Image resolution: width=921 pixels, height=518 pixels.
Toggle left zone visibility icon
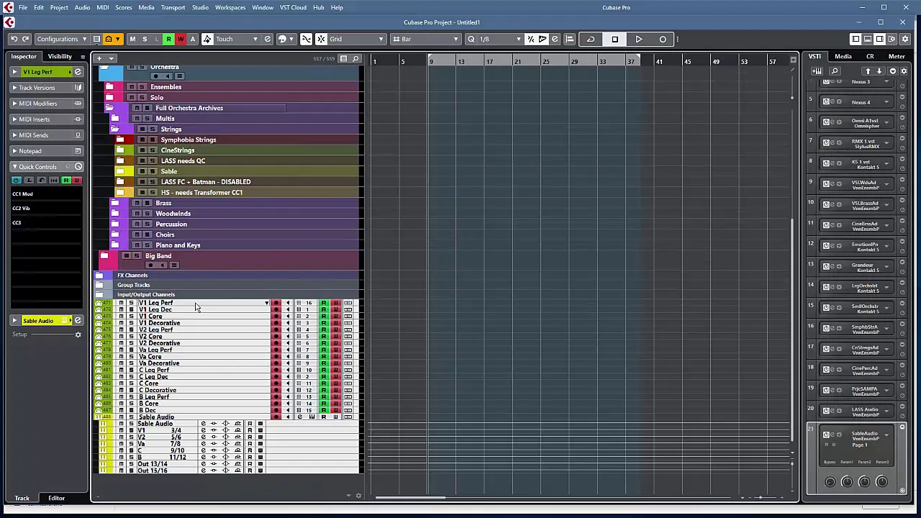(x=856, y=39)
